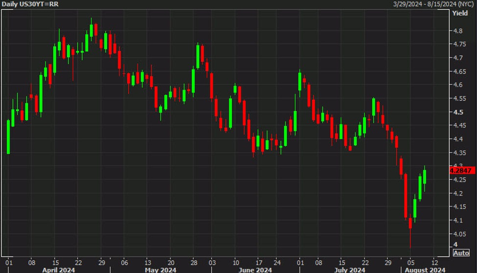Image resolution: width=477 pixels, height=273 pixels.
Task: Click the '10' date tick in June
Action: 235,263
